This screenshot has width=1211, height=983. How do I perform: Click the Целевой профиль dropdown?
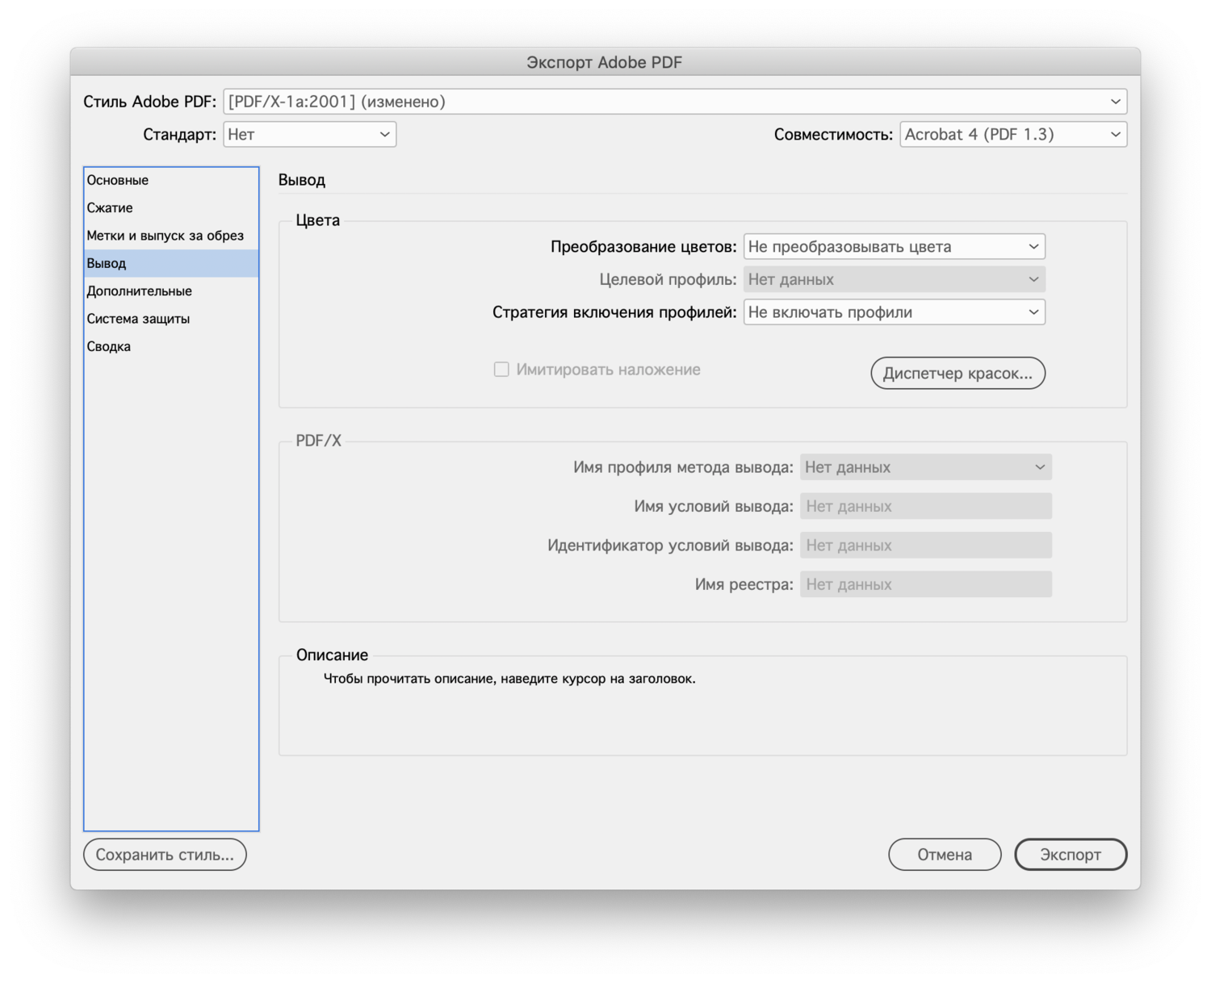(x=894, y=280)
